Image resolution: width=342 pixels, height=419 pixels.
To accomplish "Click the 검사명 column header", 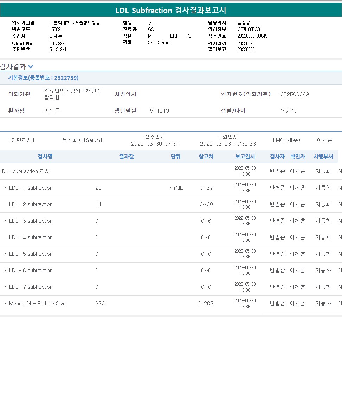I will pyautogui.click(x=45, y=157).
